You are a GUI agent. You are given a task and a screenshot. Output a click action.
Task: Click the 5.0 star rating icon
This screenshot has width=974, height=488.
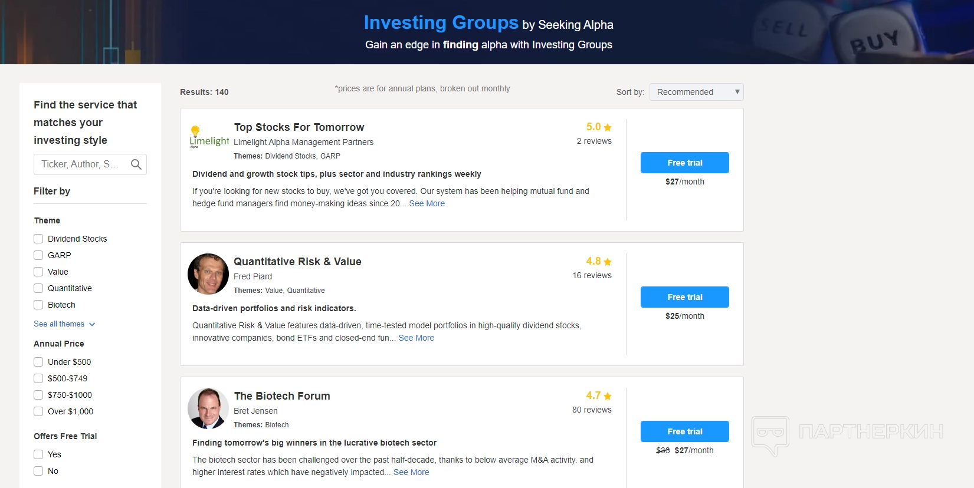[x=608, y=127]
